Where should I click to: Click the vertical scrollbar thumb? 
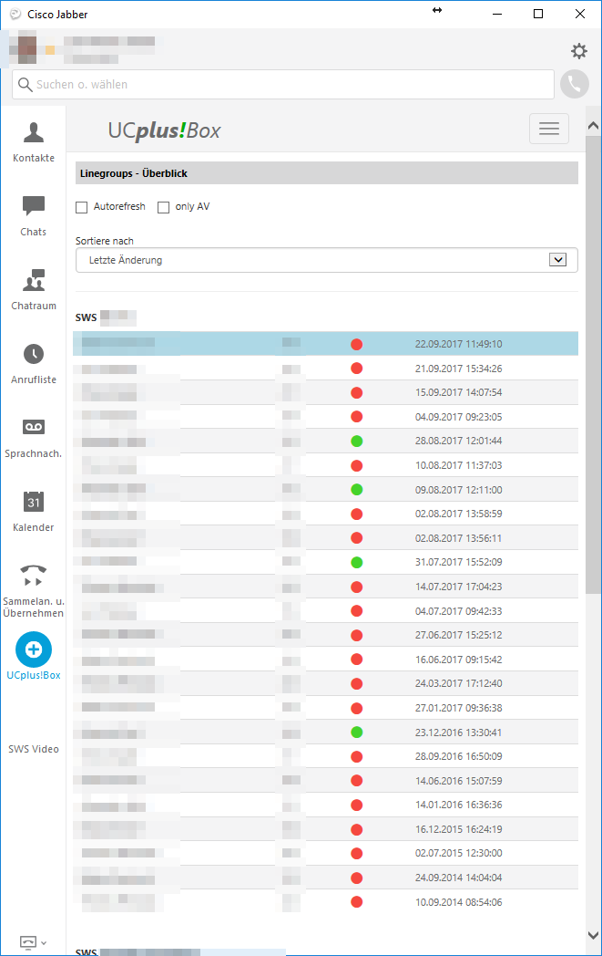(594, 364)
